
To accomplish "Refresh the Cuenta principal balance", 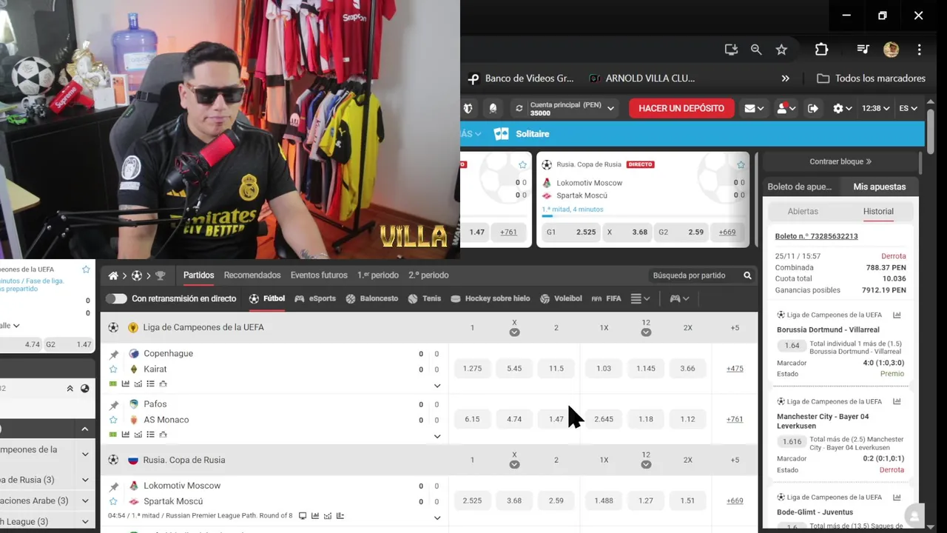I will click(519, 108).
